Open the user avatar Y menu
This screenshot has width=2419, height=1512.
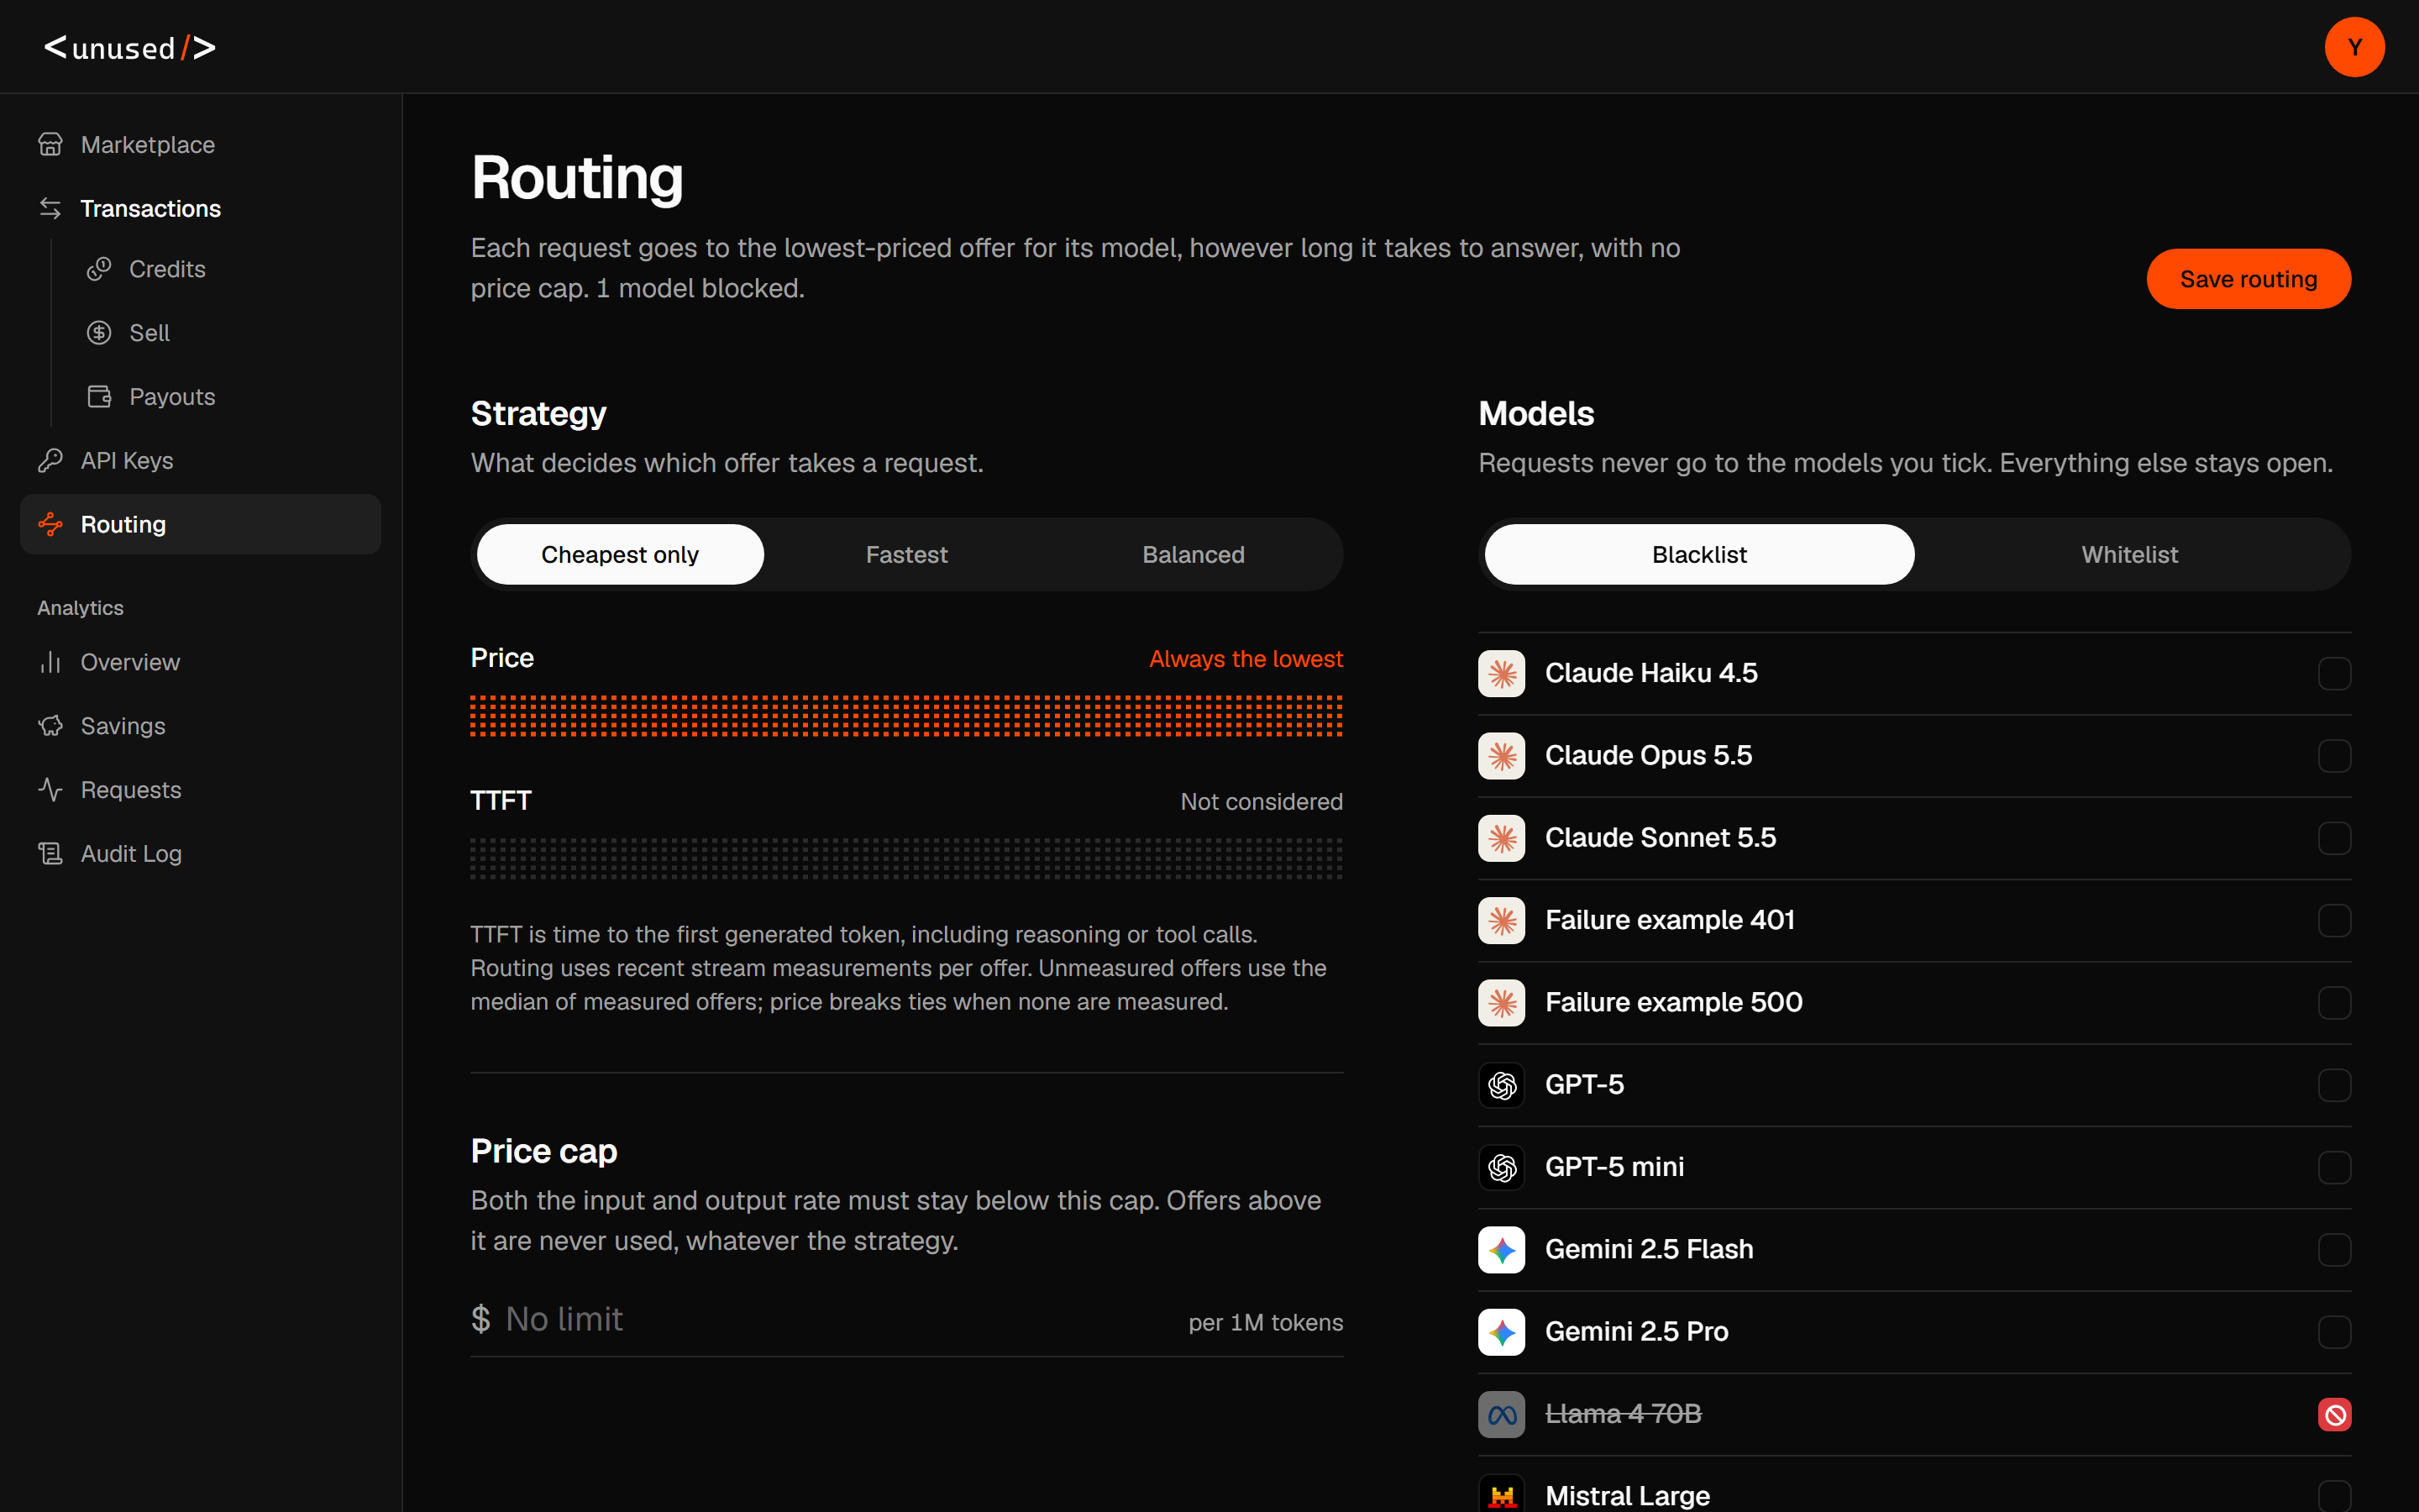point(2354,47)
